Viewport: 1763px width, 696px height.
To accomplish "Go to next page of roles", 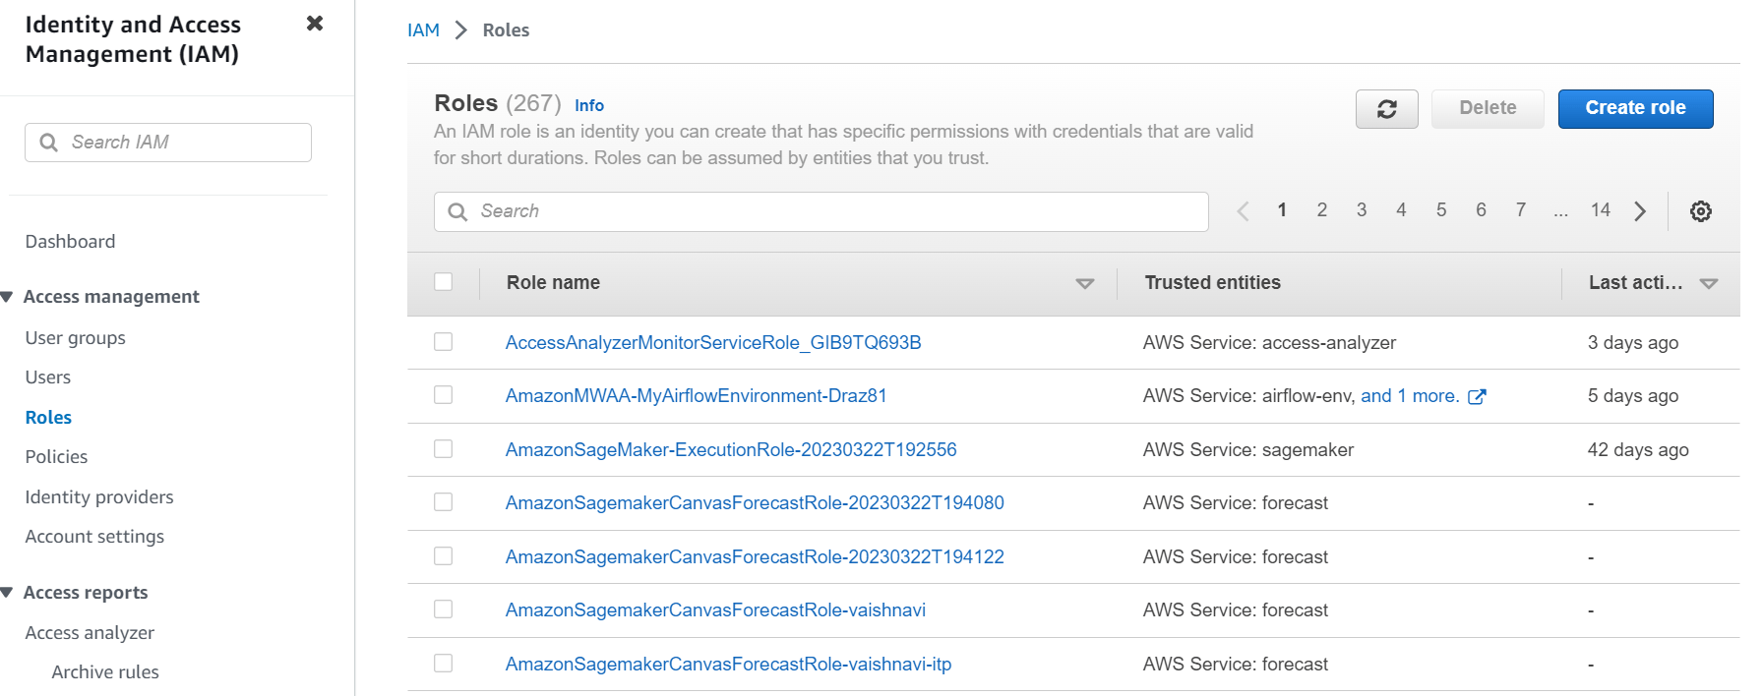I will (x=1640, y=210).
